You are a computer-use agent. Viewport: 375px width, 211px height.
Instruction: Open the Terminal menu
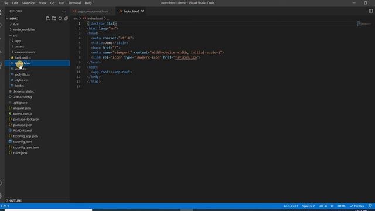(74, 3)
